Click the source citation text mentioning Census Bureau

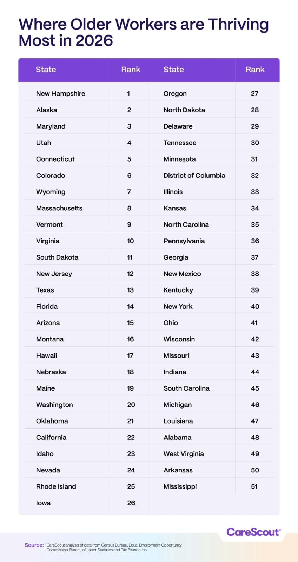114,547
